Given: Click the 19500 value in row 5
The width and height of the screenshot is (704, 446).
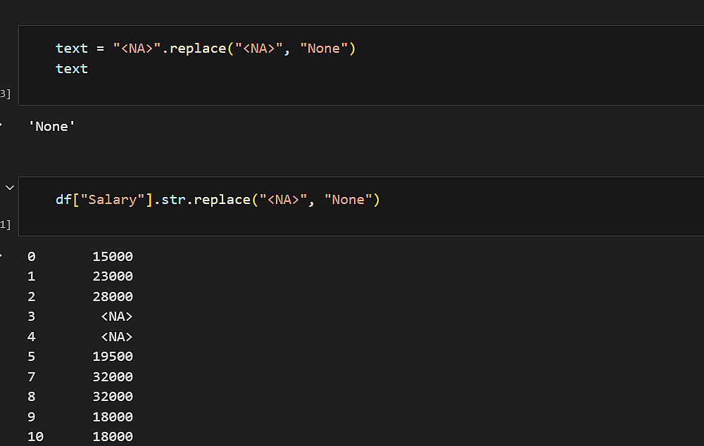Looking at the screenshot, I should point(113,357).
